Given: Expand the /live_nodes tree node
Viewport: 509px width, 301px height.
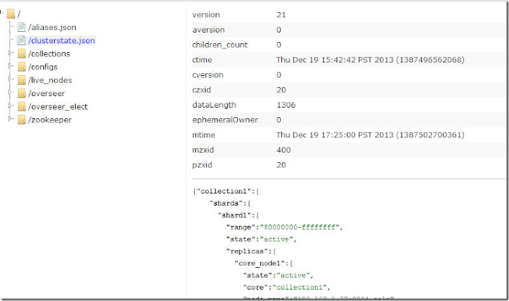Looking at the screenshot, I should click(10, 80).
